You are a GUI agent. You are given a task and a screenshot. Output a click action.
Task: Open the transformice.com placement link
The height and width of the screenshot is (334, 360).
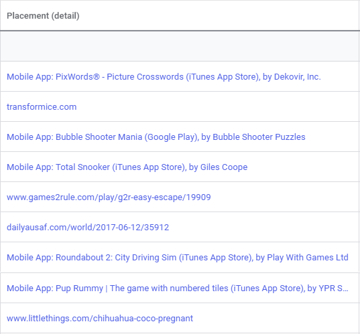point(42,107)
